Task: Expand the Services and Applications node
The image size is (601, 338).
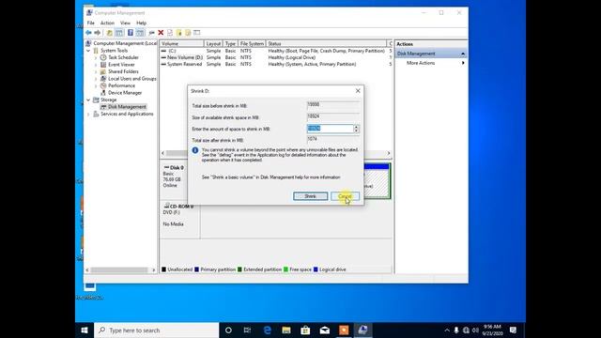Action: [x=88, y=114]
